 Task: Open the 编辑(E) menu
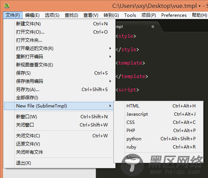[32, 15]
